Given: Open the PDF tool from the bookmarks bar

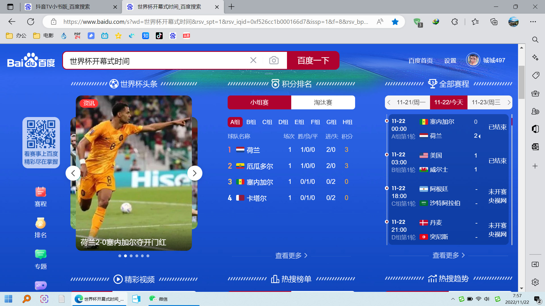Looking at the screenshot, I should [x=77, y=36].
